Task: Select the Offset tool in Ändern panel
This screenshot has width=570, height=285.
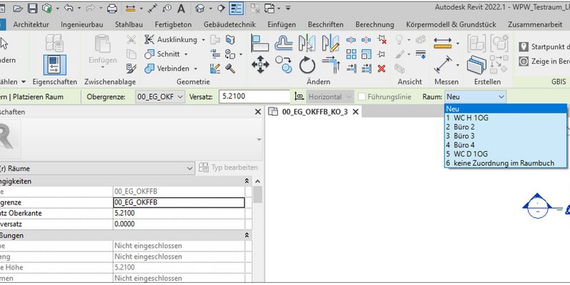Action: pyautogui.click(x=284, y=43)
